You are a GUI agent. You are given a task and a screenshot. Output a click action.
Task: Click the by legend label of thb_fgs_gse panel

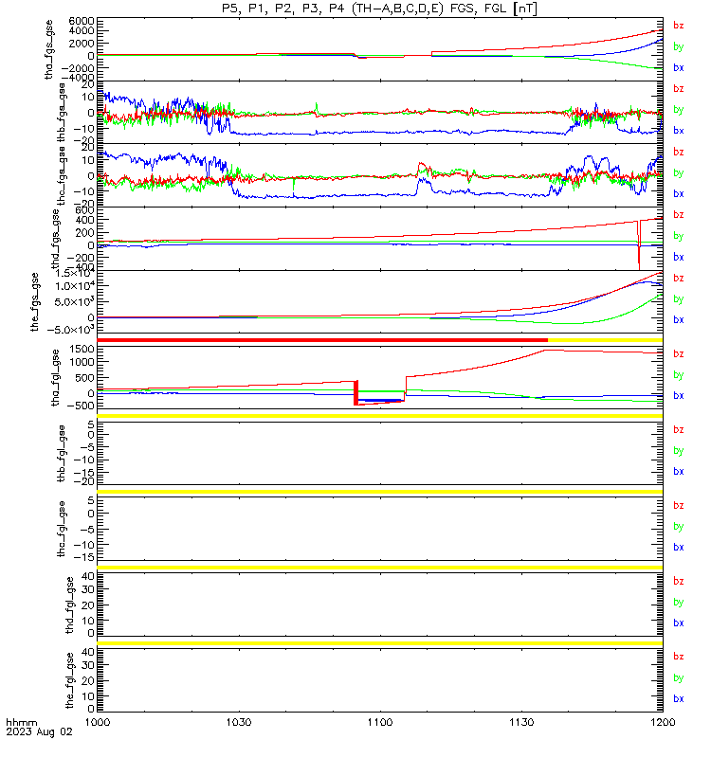pos(679,110)
